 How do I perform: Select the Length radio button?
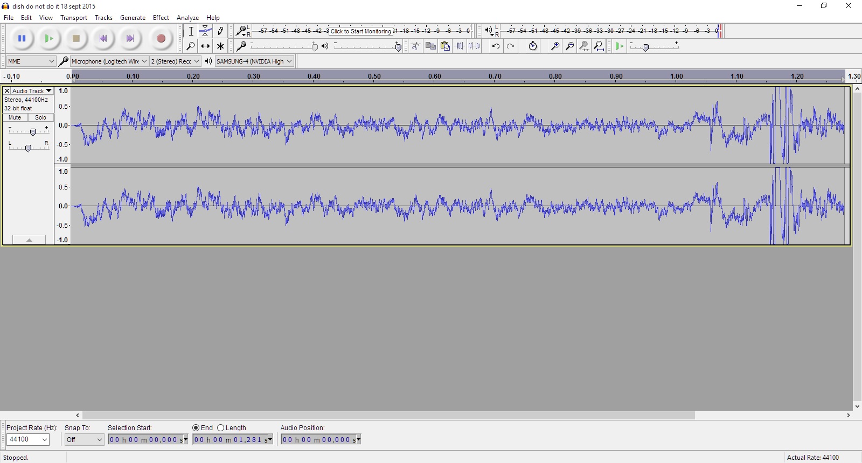tap(221, 428)
